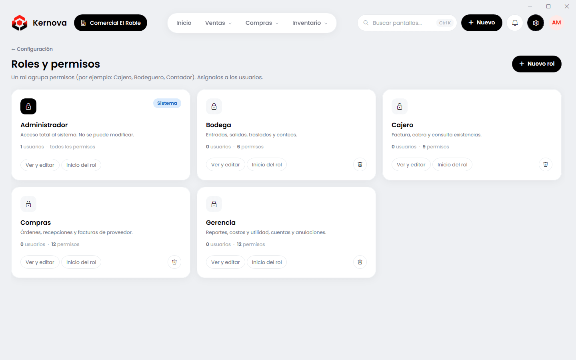576x360 pixels.
Task: Delete the Cajero role with trash icon
Action: [x=546, y=164]
